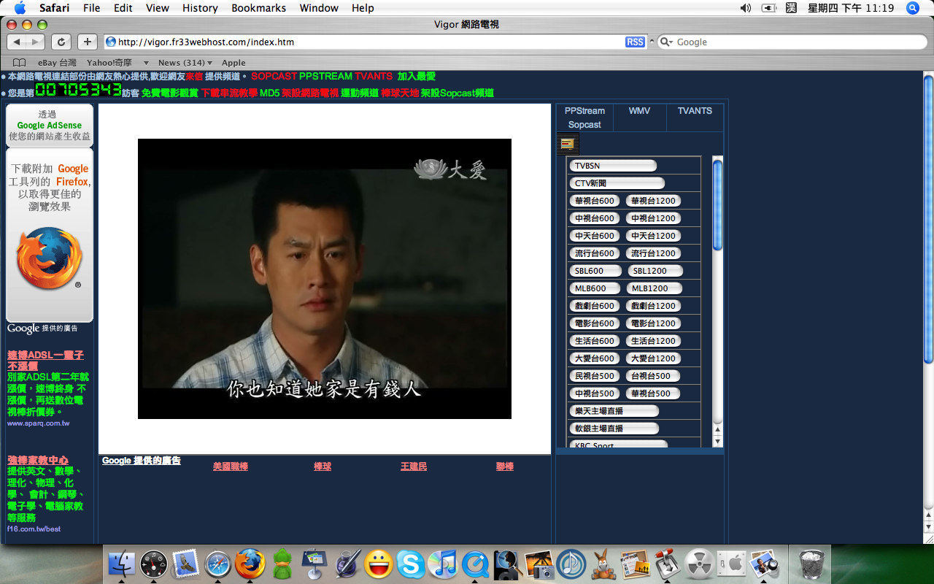Open the aMule donkey icon in the Dock
This screenshot has width=934, height=584.
coord(603,564)
